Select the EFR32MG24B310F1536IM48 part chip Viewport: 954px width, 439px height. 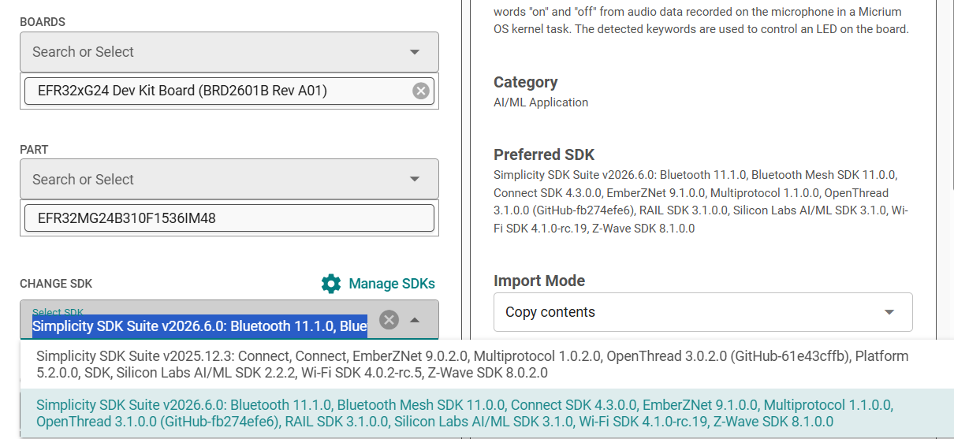(x=229, y=218)
